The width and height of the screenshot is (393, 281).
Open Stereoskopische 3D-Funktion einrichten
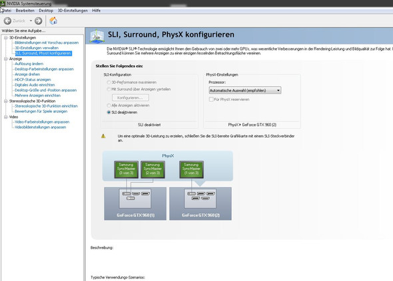pos(46,106)
